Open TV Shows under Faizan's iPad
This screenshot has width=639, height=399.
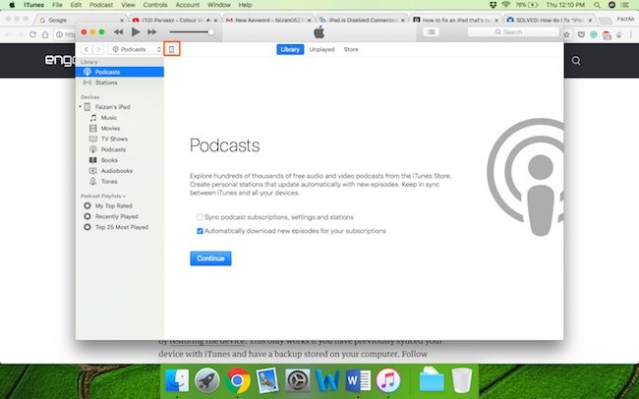(x=114, y=139)
